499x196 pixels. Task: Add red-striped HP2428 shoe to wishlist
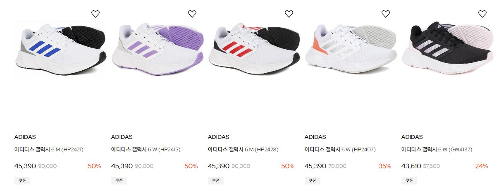(x=289, y=14)
